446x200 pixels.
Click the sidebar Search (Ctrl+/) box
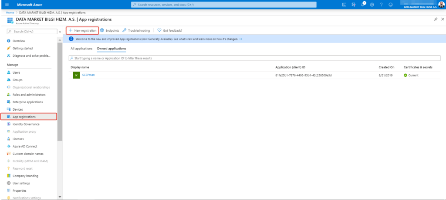pos(32,31)
